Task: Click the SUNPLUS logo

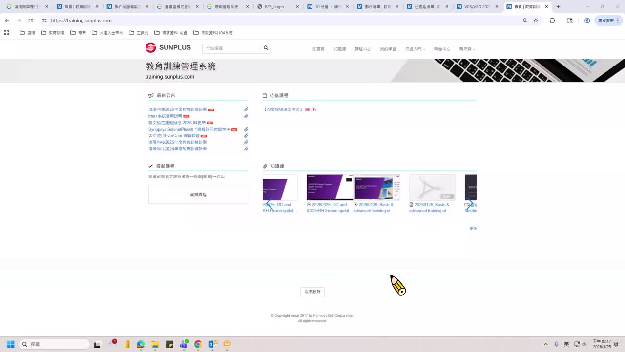Action: tap(168, 47)
